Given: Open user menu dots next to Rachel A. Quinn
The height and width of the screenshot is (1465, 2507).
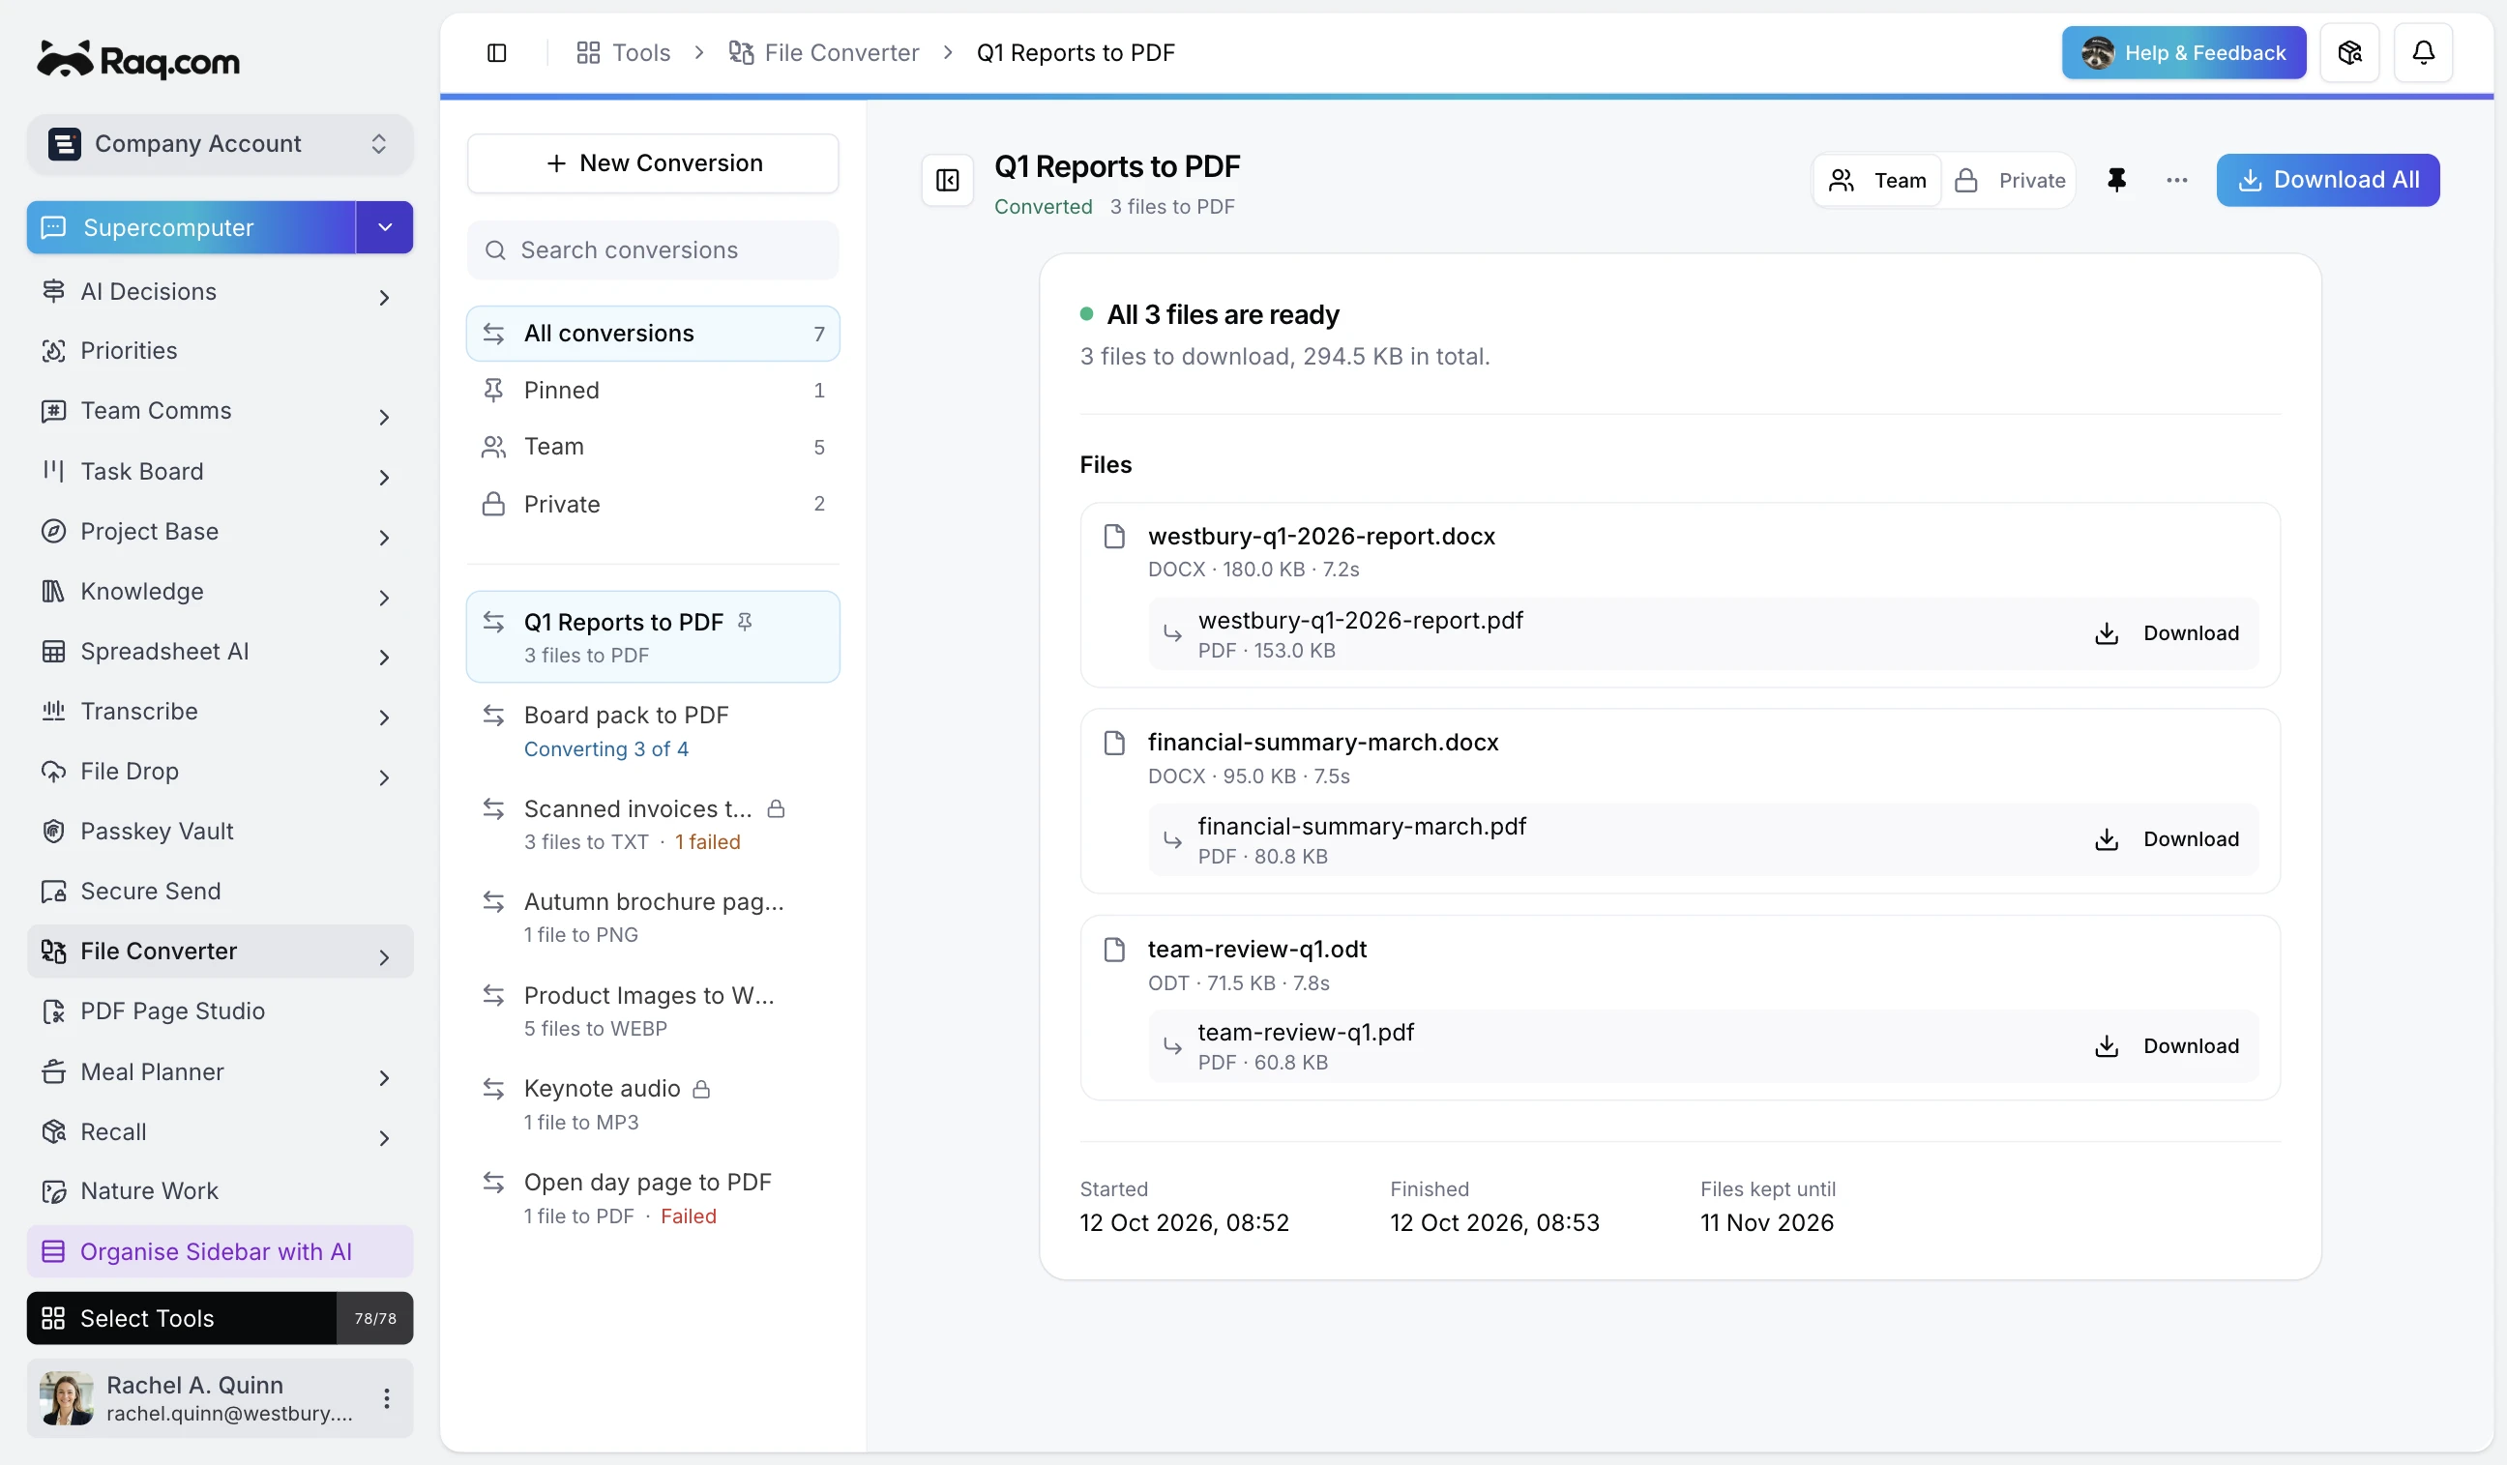Looking at the screenshot, I should coord(387,1398).
